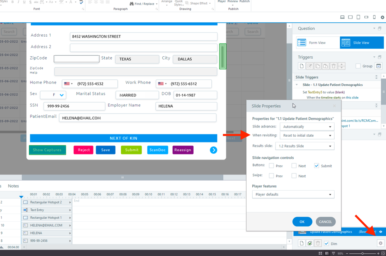
Task: Switch to desktop preview device icon
Action: point(342,17)
